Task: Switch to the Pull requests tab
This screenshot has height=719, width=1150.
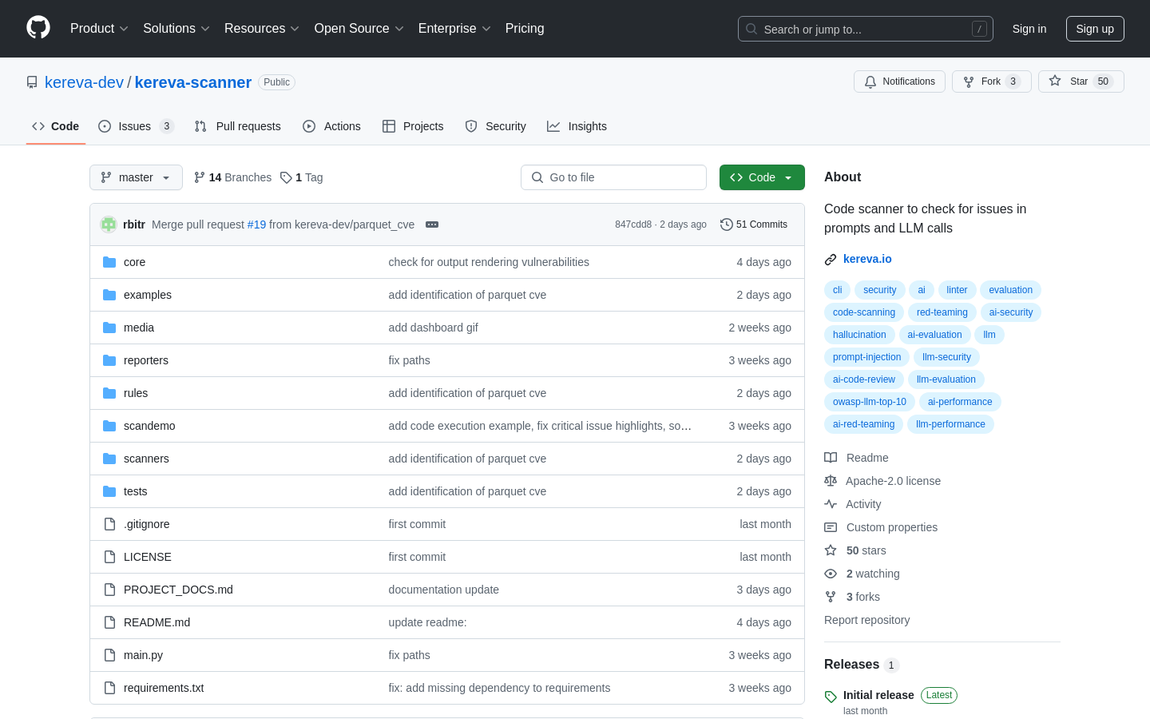Action: [237, 126]
